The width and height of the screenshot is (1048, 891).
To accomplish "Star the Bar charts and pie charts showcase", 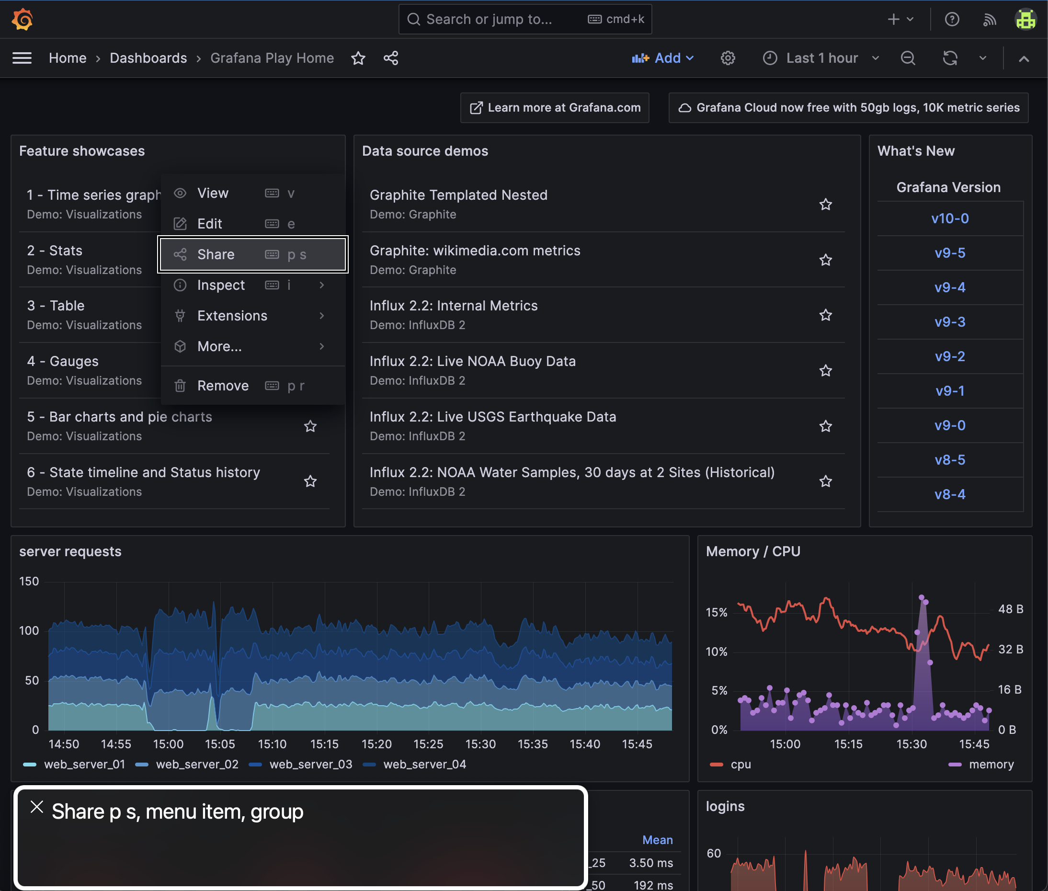I will pos(310,426).
